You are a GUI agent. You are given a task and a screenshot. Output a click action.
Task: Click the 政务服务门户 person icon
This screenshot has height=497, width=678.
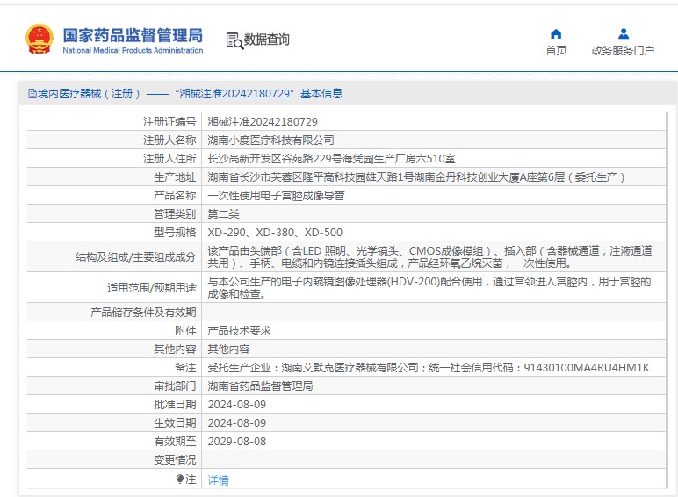(x=623, y=33)
